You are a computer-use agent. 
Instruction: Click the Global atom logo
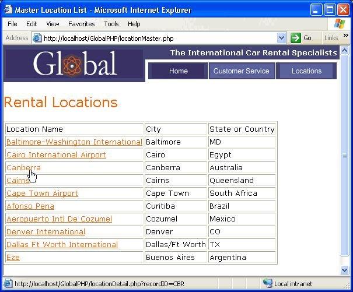[72, 66]
